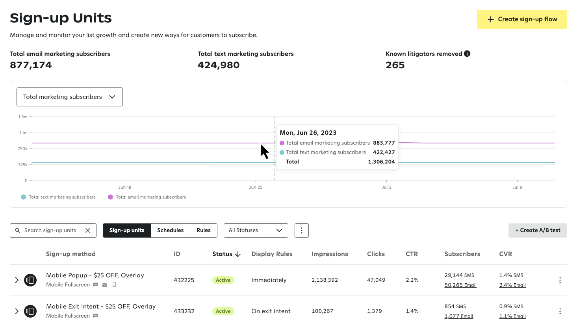Viewport: 577px width, 329px height.
Task: Open the info tooltip beside Known litigators removed
Action: [467, 53]
